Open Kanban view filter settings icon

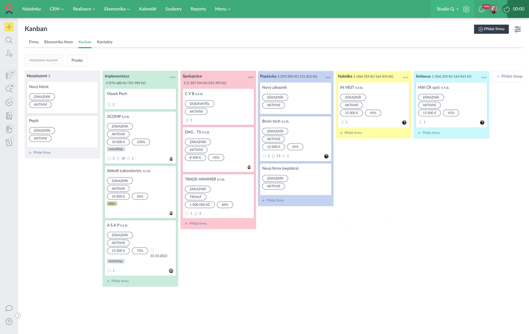518,29
